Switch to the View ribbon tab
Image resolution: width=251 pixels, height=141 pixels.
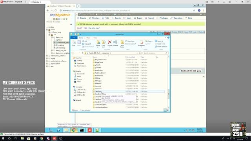tap(95, 38)
